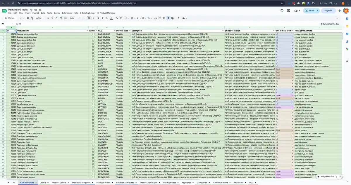Open the Functions sigma icon
351x185 pixels.
point(178,18)
